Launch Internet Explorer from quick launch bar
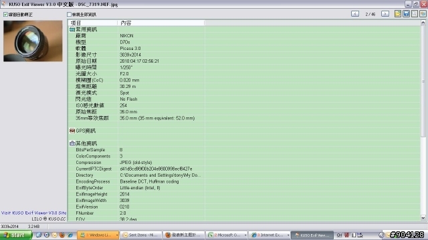Screen dimensions: 428x240 click(x=70, y=235)
